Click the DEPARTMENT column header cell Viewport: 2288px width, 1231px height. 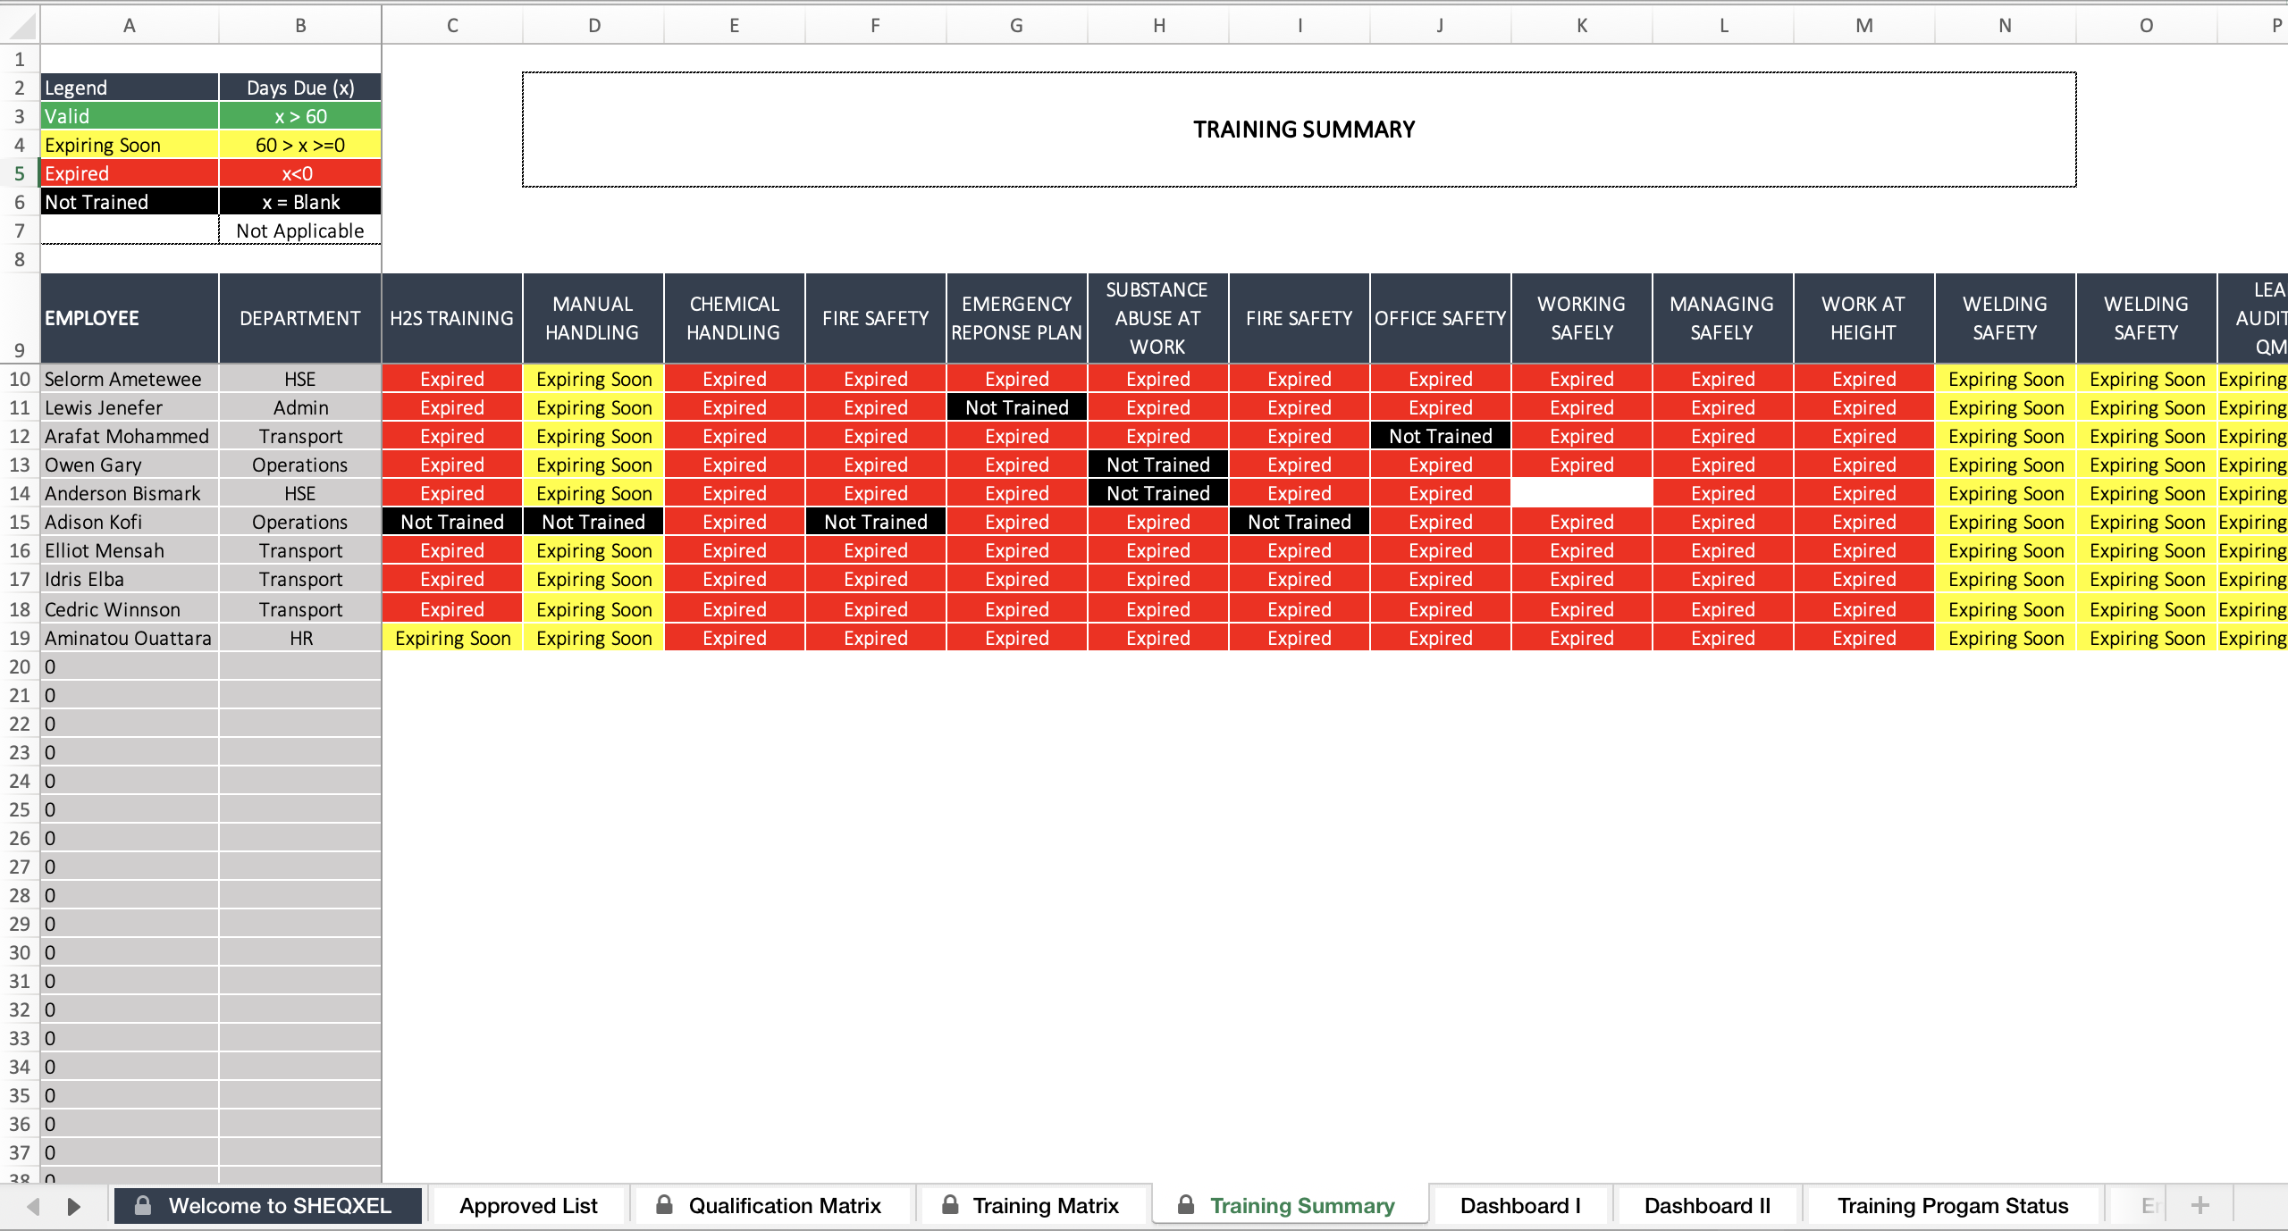pos(300,318)
